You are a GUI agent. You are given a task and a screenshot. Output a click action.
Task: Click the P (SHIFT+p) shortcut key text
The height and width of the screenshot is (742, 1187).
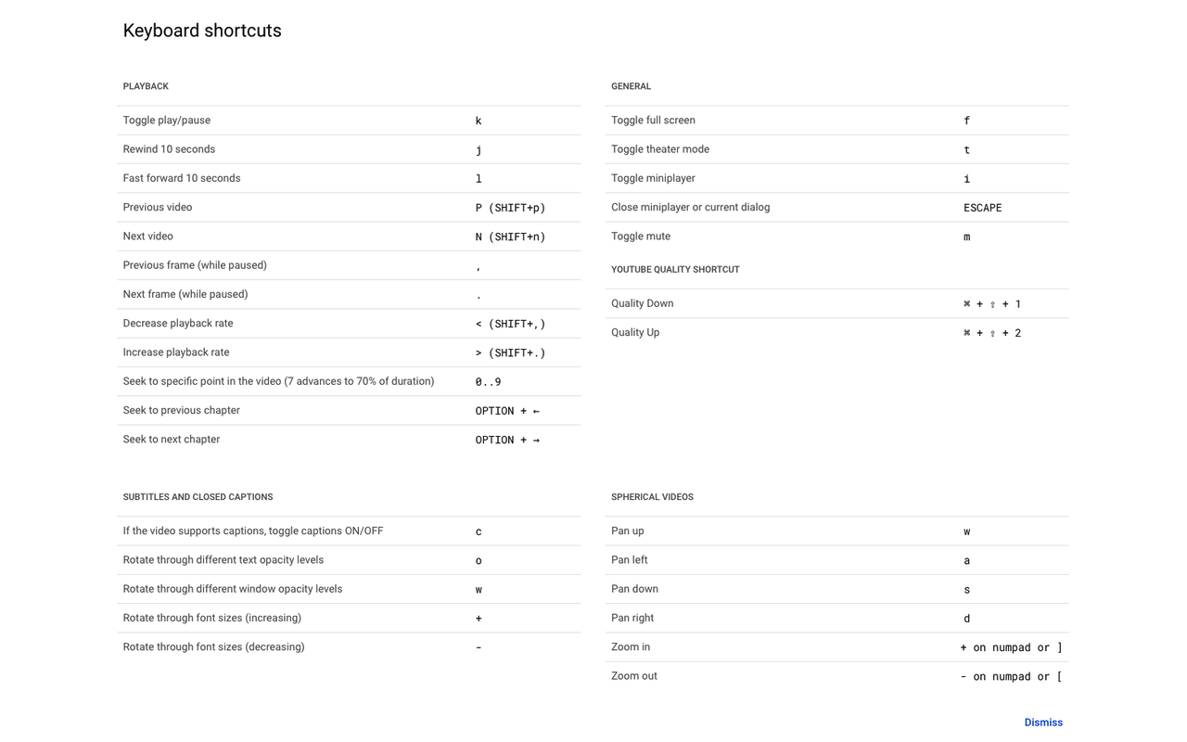pos(510,208)
